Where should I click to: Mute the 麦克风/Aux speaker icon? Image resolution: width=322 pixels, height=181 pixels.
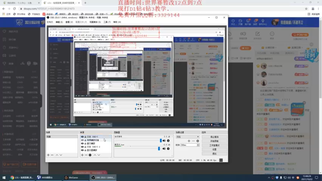point(164,149)
